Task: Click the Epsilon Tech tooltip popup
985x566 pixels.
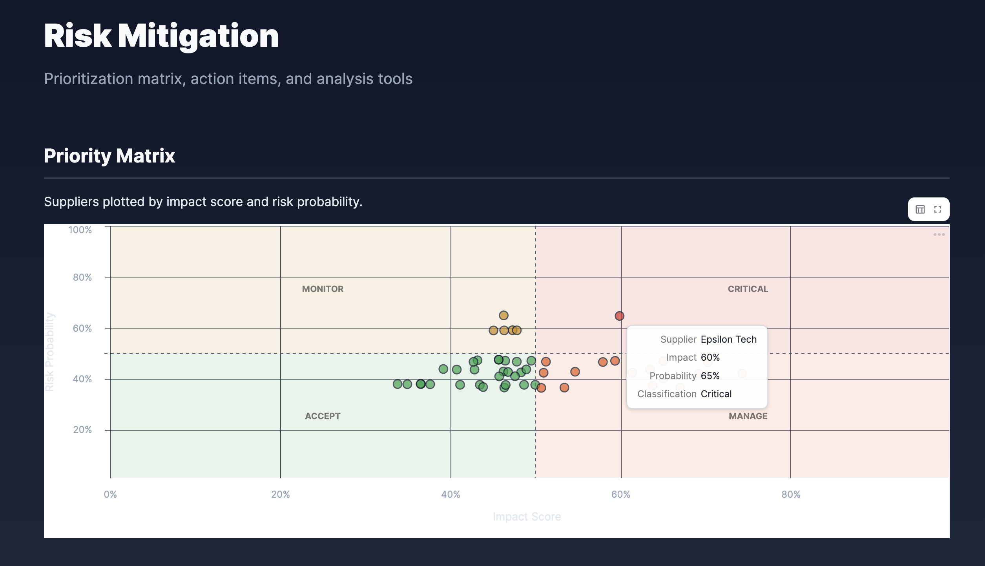Action: click(697, 366)
